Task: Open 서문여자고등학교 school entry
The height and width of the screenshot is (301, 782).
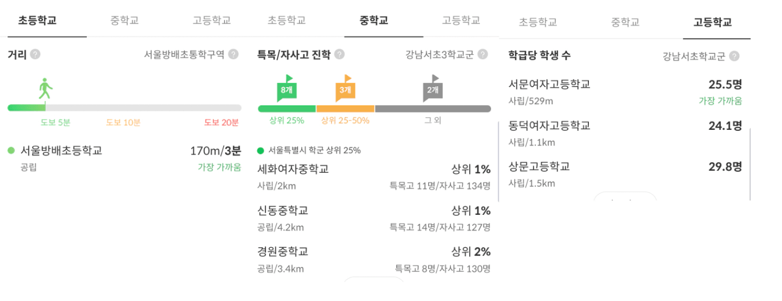Action: coord(625,92)
